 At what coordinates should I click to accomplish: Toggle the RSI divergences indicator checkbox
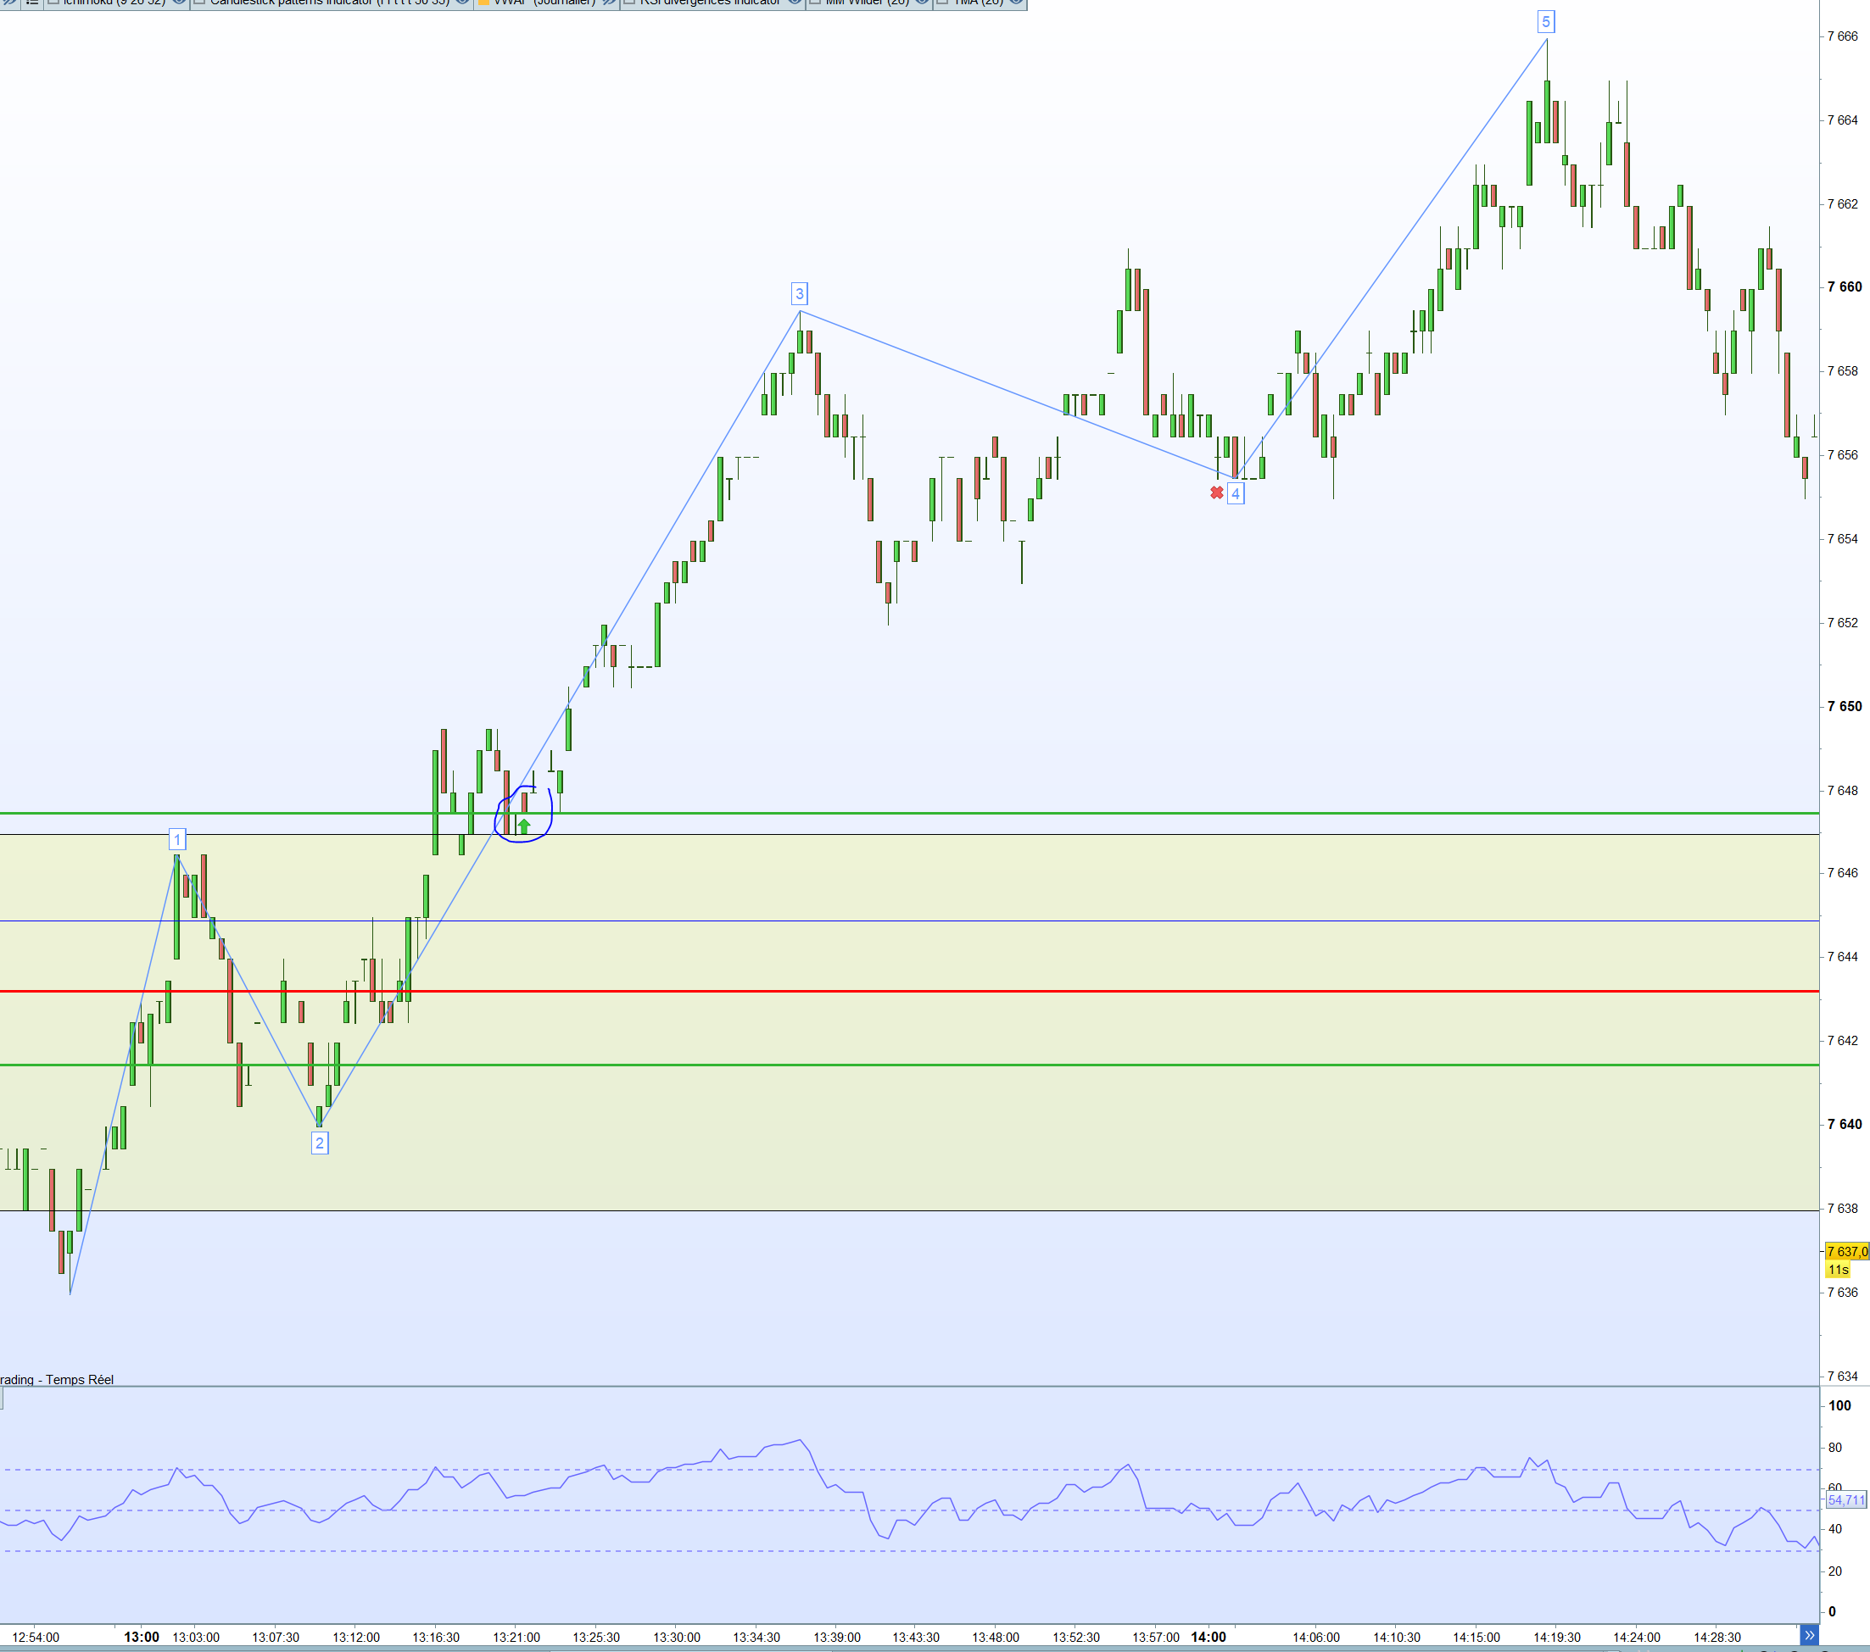[629, 3]
